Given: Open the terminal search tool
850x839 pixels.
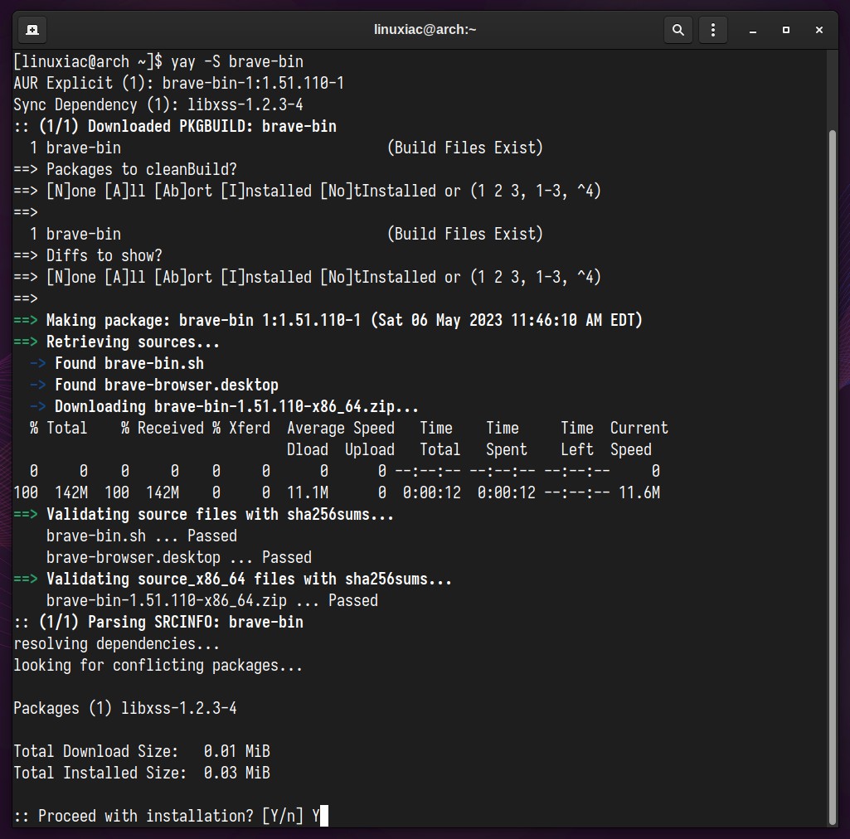Looking at the screenshot, I should point(678,30).
